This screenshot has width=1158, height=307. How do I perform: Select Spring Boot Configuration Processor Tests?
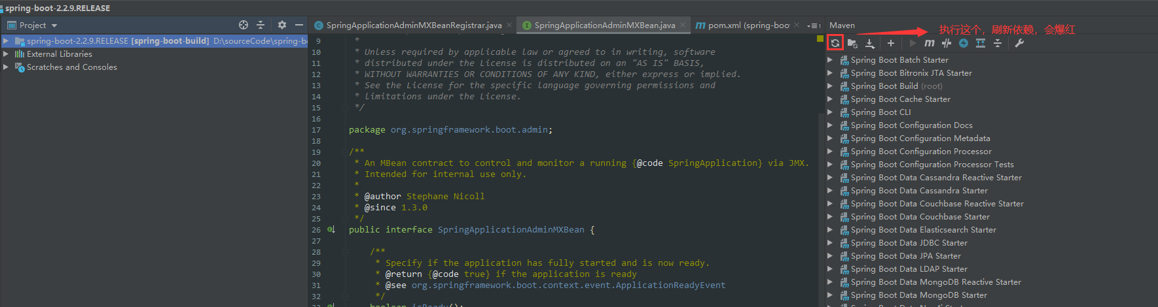tap(932, 165)
